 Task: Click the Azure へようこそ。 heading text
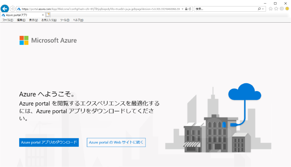(x=47, y=94)
